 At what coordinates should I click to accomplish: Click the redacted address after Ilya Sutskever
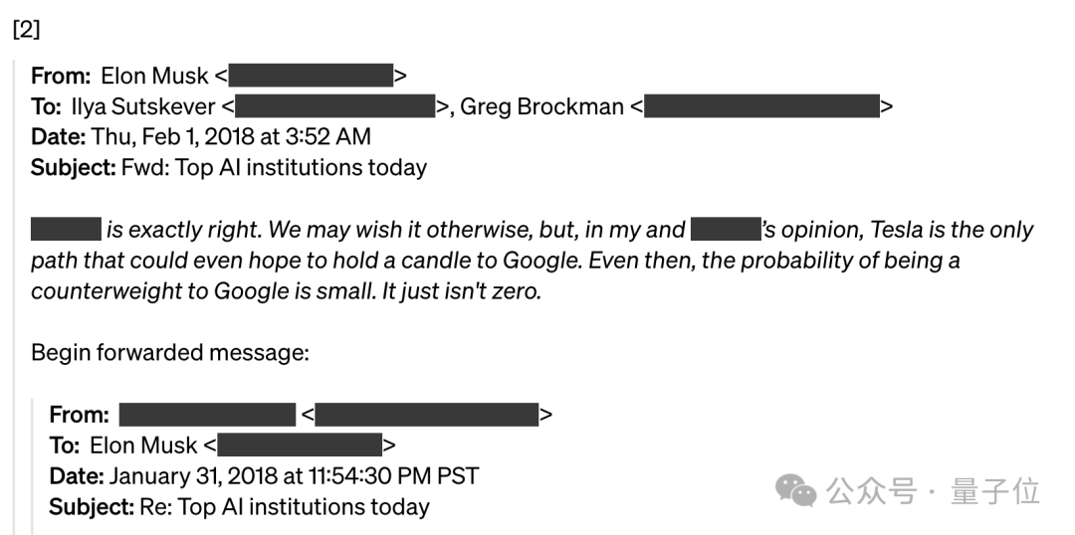(334, 106)
